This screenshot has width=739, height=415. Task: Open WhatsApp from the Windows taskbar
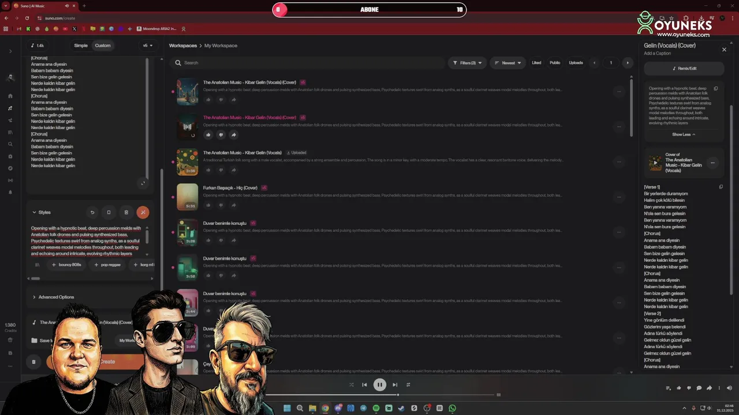tap(452, 408)
